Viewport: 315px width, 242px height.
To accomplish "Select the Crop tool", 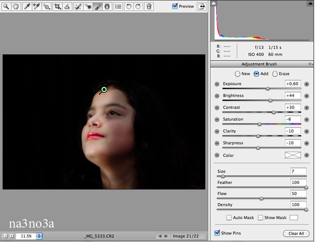I will coord(57,6).
